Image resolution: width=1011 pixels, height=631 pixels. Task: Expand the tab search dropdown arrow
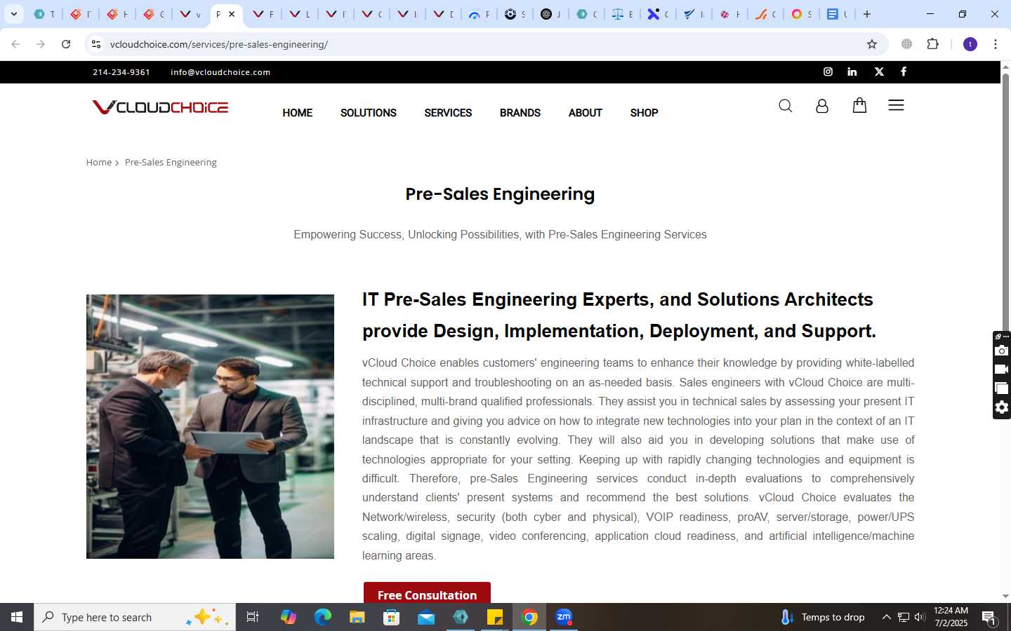[13, 14]
